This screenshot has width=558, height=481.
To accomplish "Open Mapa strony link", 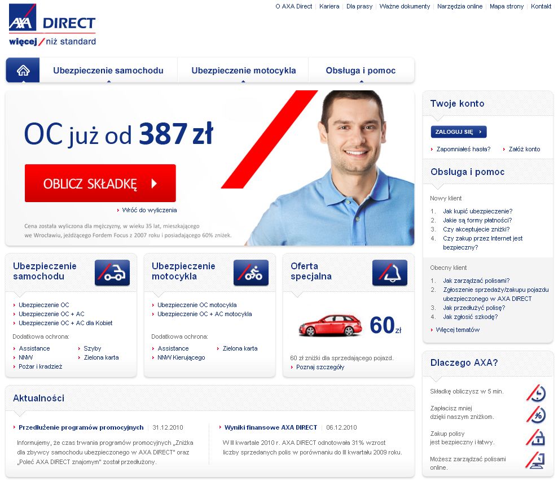I will (x=507, y=6).
